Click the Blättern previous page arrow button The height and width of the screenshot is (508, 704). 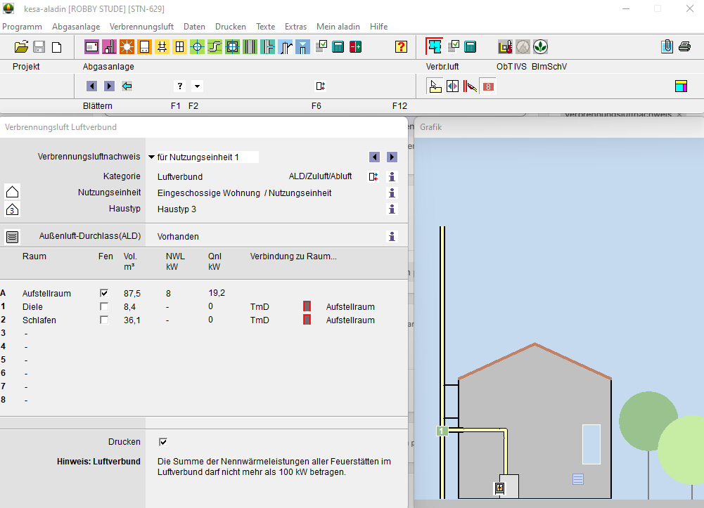(x=91, y=86)
